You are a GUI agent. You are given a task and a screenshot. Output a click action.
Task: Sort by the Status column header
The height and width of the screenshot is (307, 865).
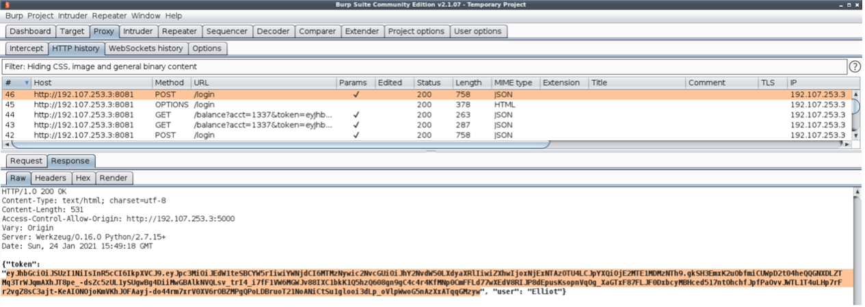point(433,83)
